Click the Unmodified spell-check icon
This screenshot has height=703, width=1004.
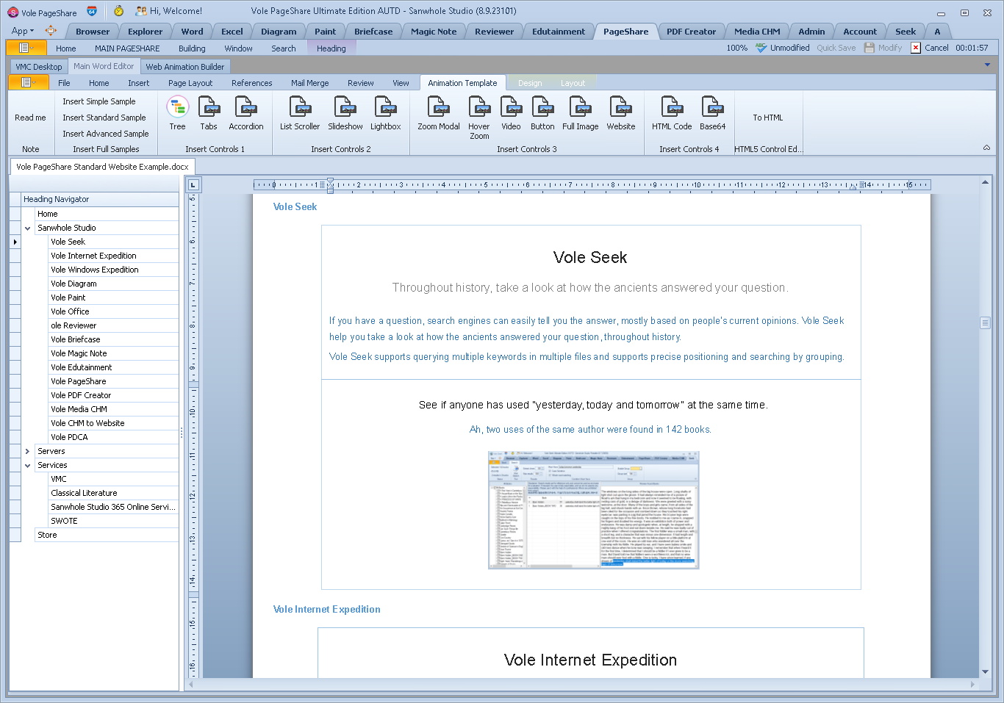[x=761, y=48]
